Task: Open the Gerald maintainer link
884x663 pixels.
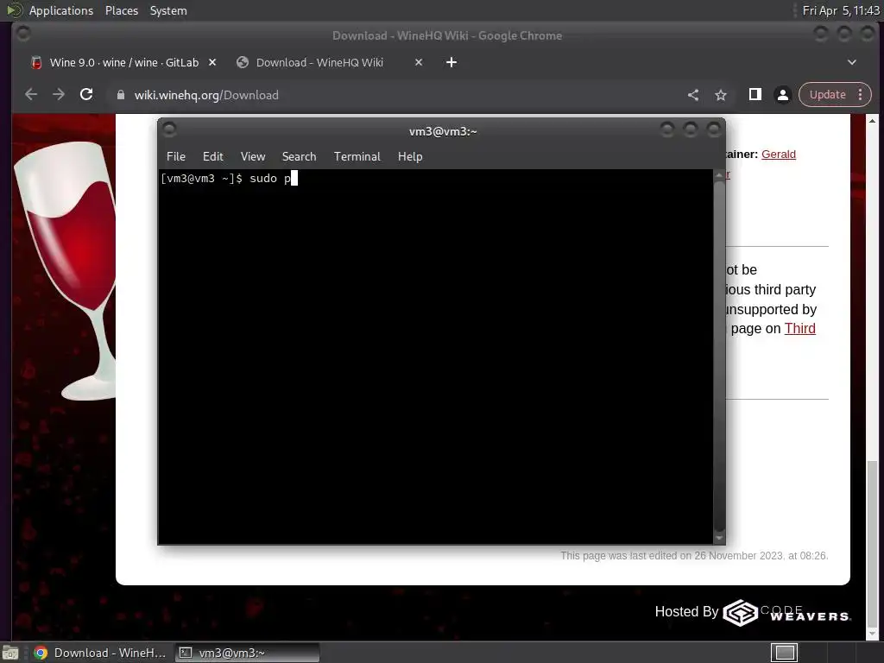Action: pos(779,154)
